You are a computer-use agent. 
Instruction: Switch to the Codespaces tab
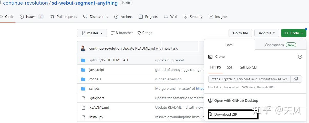[280, 45]
